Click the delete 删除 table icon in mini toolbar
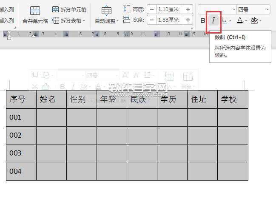The width and height of the screenshot is (276, 198). [x=188, y=77]
